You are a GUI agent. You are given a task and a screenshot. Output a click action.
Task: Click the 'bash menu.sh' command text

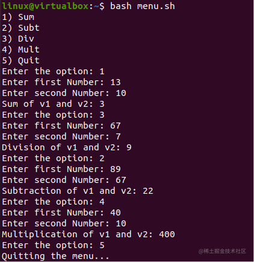pyautogui.click(x=143, y=6)
